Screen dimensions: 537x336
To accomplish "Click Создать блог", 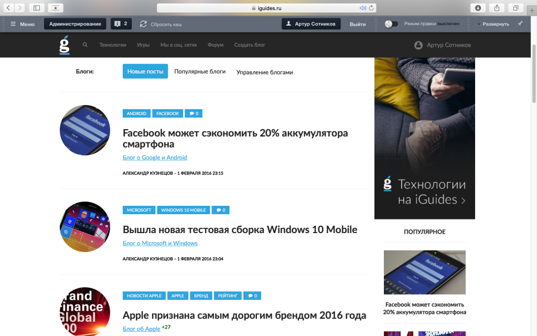I will [x=250, y=45].
